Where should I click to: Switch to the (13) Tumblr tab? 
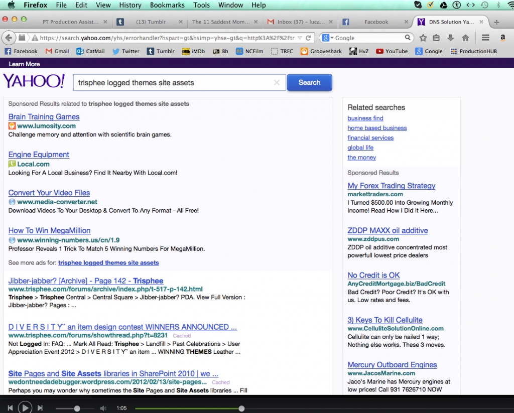[151, 22]
